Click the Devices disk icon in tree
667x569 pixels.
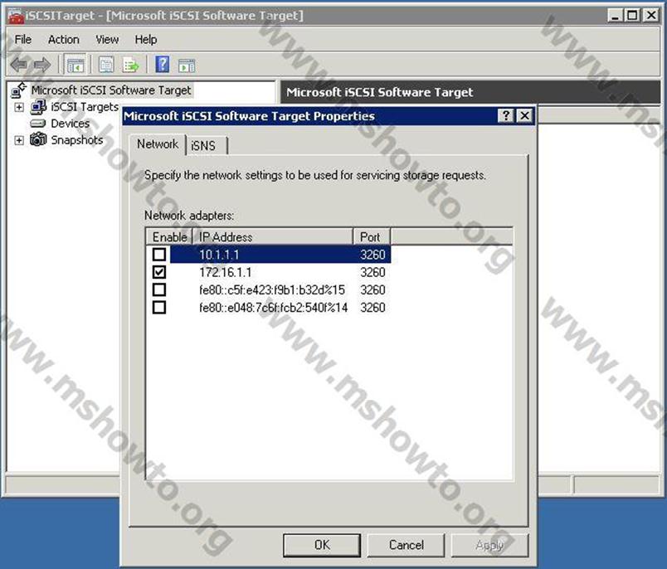(38, 124)
